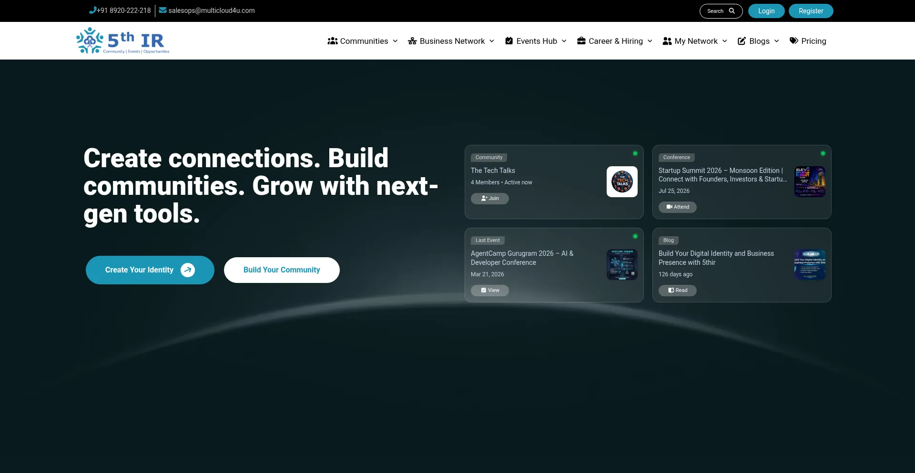This screenshot has width=915, height=473.
Task: Click the "126 days ago" text
Action: point(675,274)
